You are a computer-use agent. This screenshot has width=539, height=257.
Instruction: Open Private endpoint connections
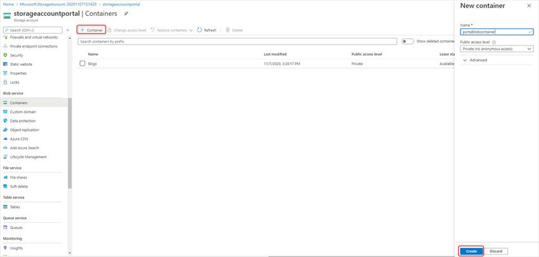[34, 46]
